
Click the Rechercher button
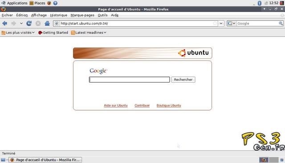(183, 80)
